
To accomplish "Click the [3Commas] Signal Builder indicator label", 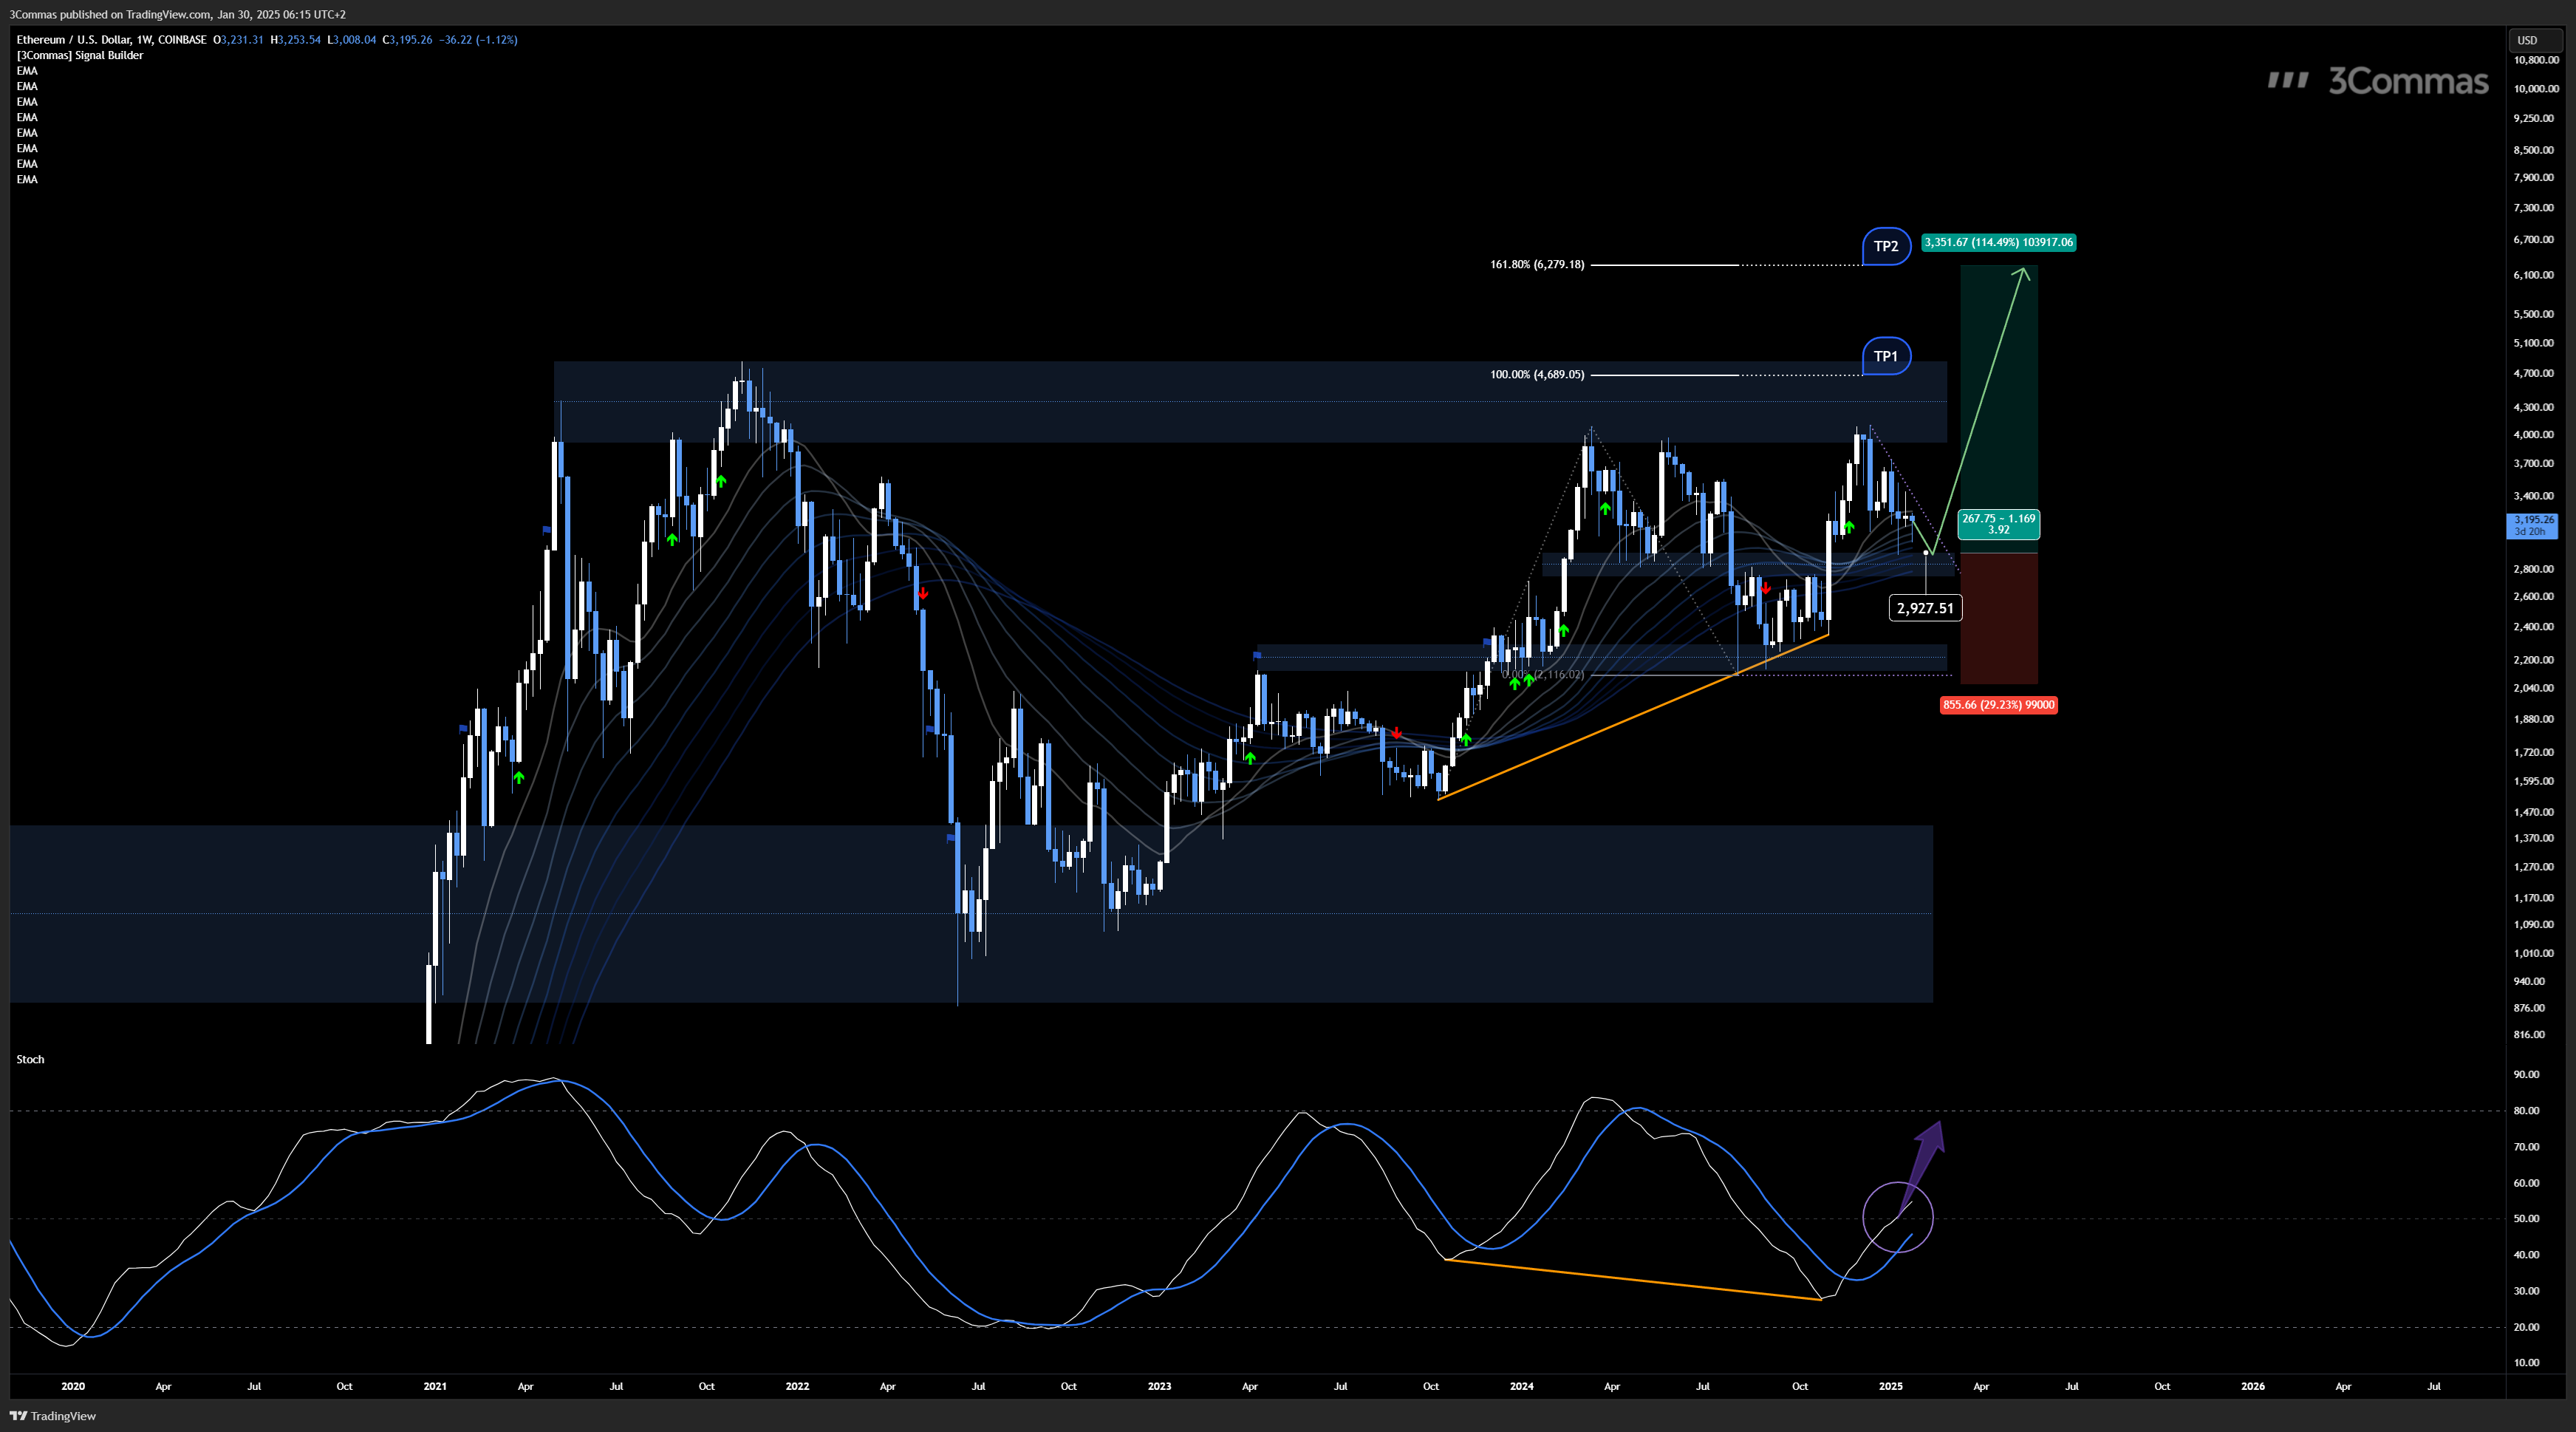I will point(80,55).
